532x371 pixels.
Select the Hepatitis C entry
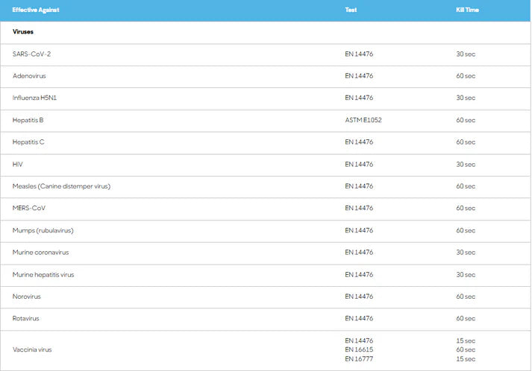pyautogui.click(x=28, y=142)
